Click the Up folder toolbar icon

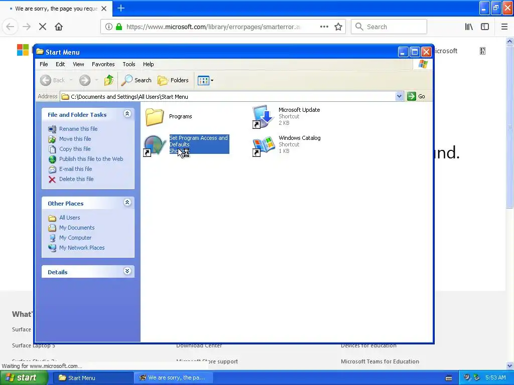pyautogui.click(x=109, y=80)
